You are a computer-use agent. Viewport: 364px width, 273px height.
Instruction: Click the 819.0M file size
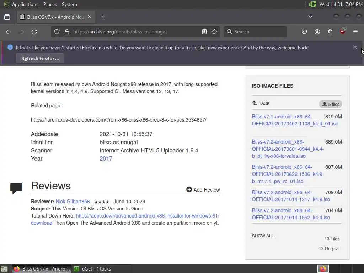[x=333, y=117]
